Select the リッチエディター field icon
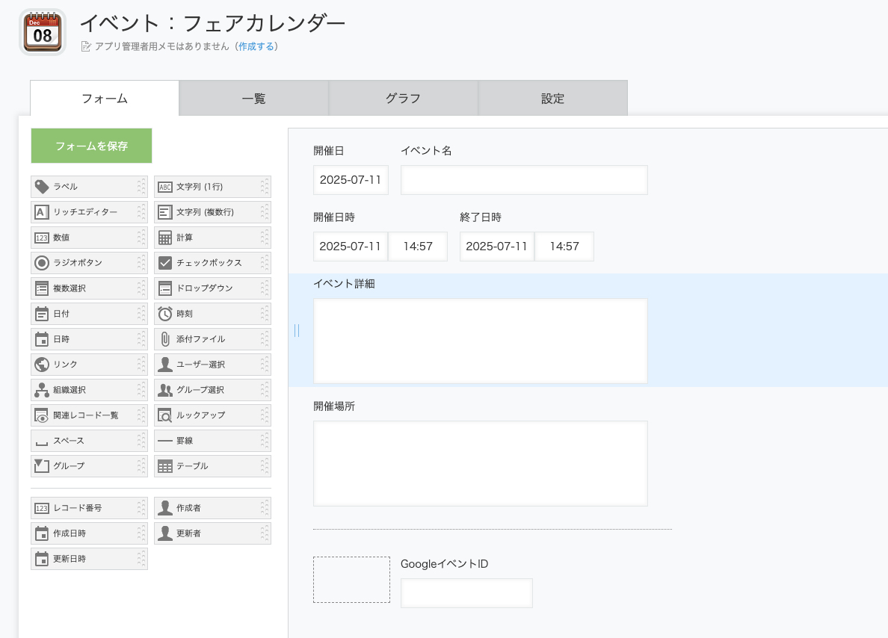 [41, 211]
